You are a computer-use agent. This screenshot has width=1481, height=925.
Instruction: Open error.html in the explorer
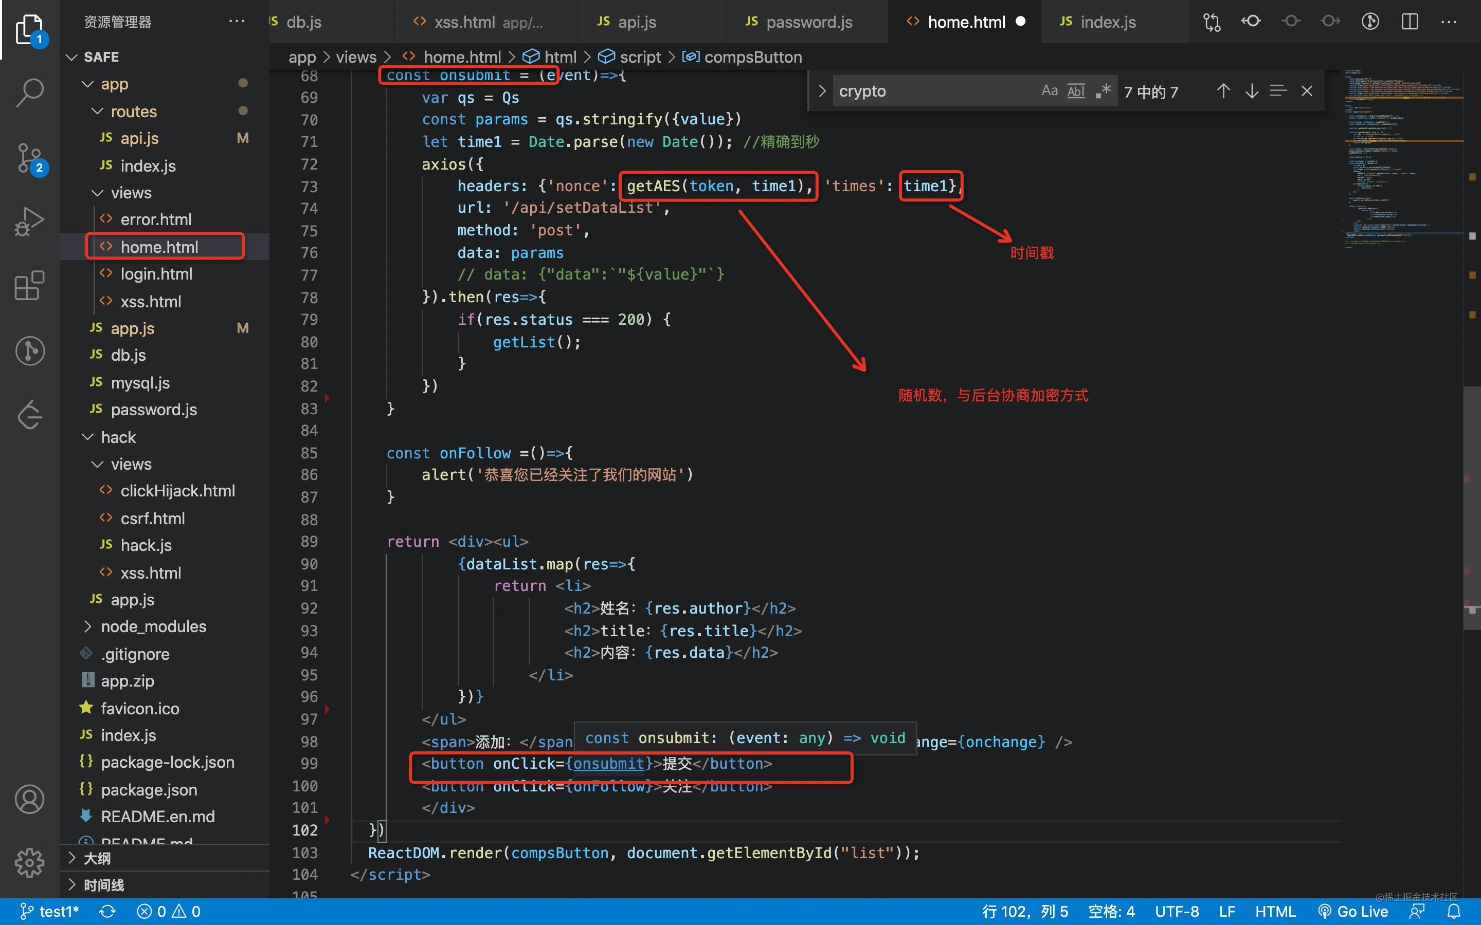point(164,219)
